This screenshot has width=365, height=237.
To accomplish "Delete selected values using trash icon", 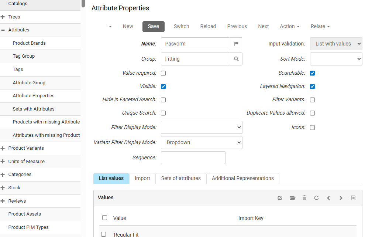I will coord(304,198).
